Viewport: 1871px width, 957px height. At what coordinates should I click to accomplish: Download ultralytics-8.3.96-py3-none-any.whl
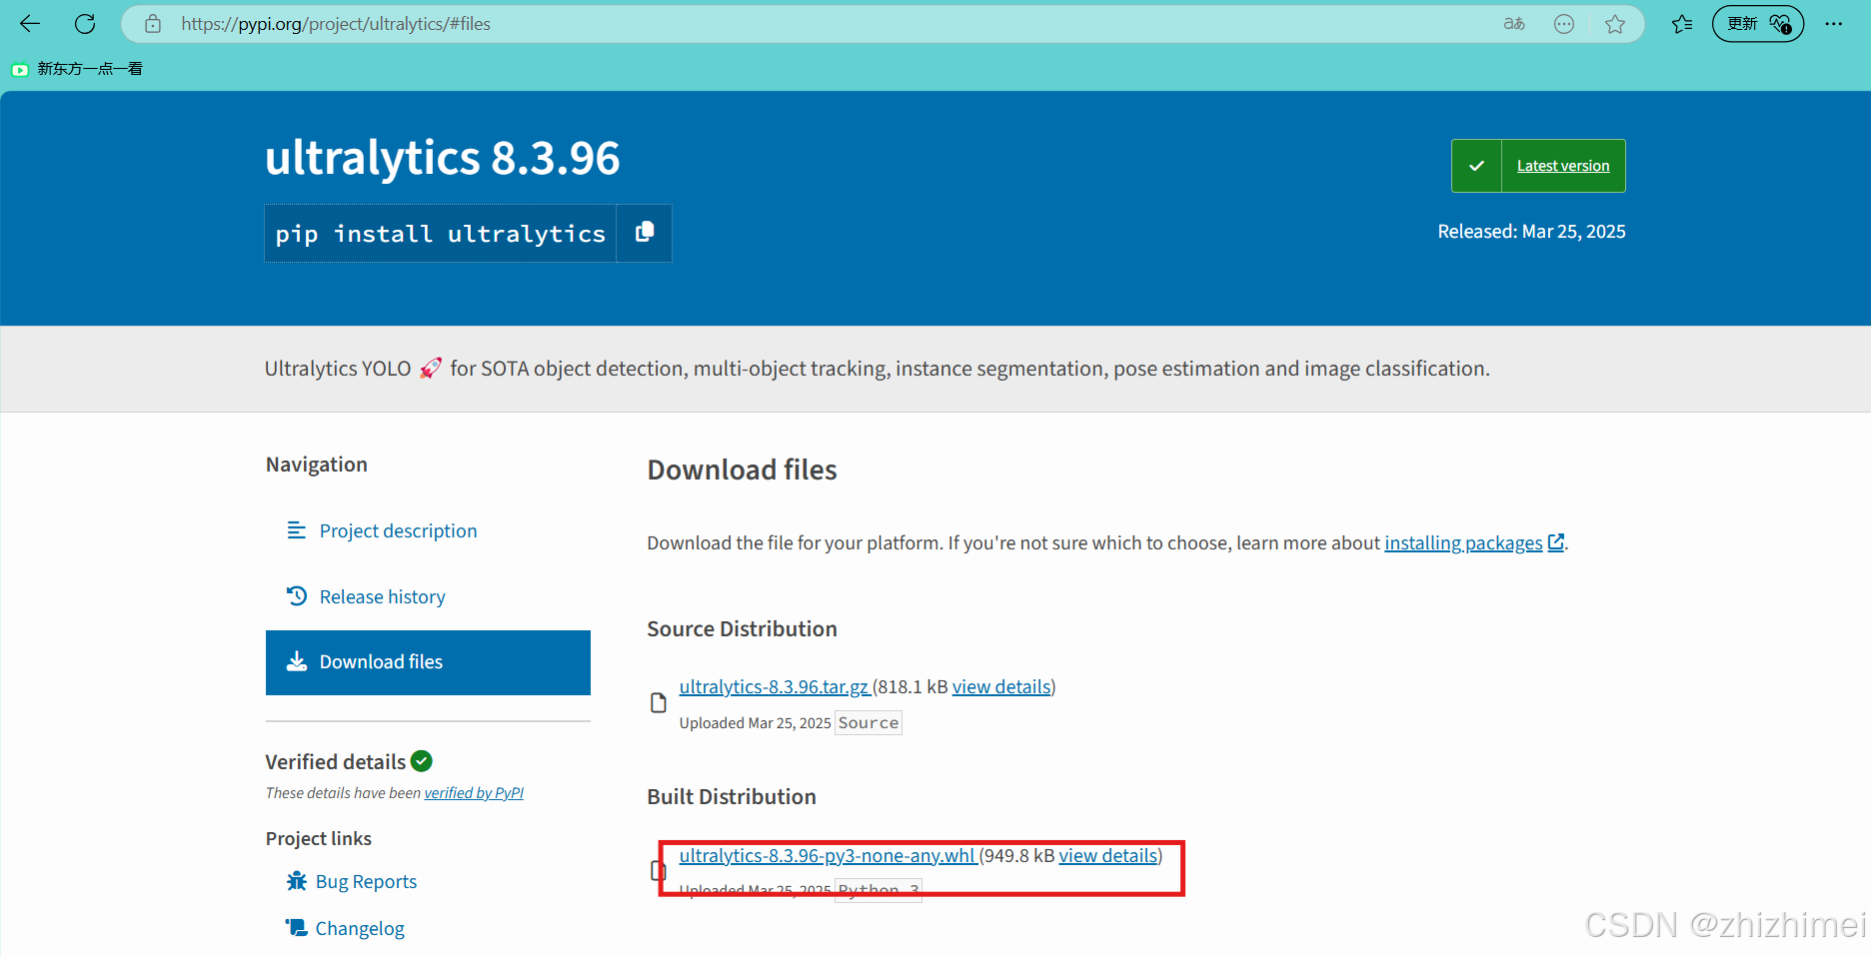(827, 855)
